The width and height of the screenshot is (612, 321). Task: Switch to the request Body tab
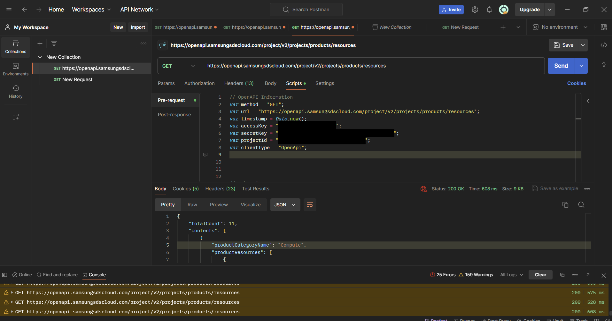(270, 83)
